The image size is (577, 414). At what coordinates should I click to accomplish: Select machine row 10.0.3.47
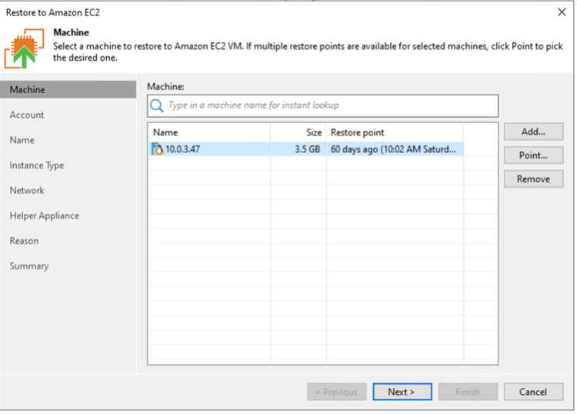point(306,149)
